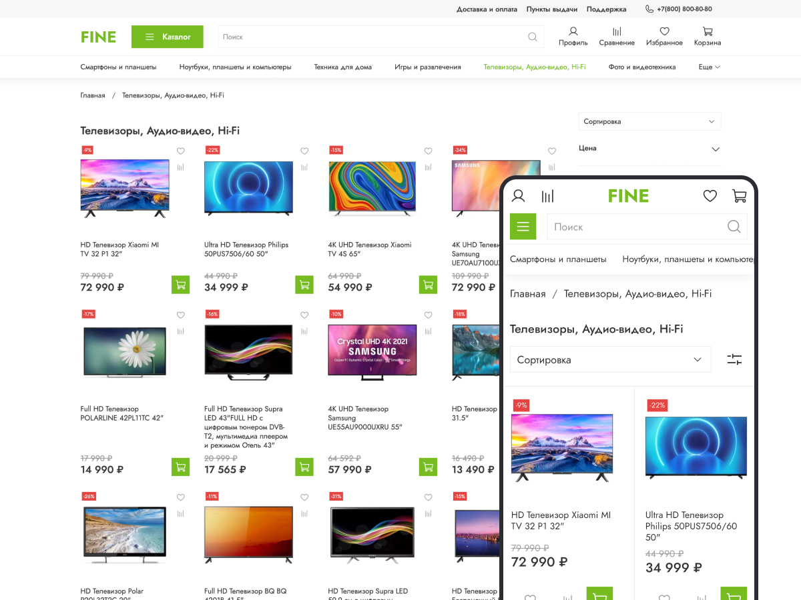Add Philips 34 999 ₽ TV to cart (desktop)
801x600 pixels.
304,285
